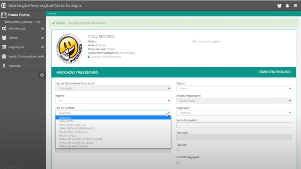Select PRAZO LONGO option
The width and height of the screenshot is (301, 169).
(x=113, y=136)
